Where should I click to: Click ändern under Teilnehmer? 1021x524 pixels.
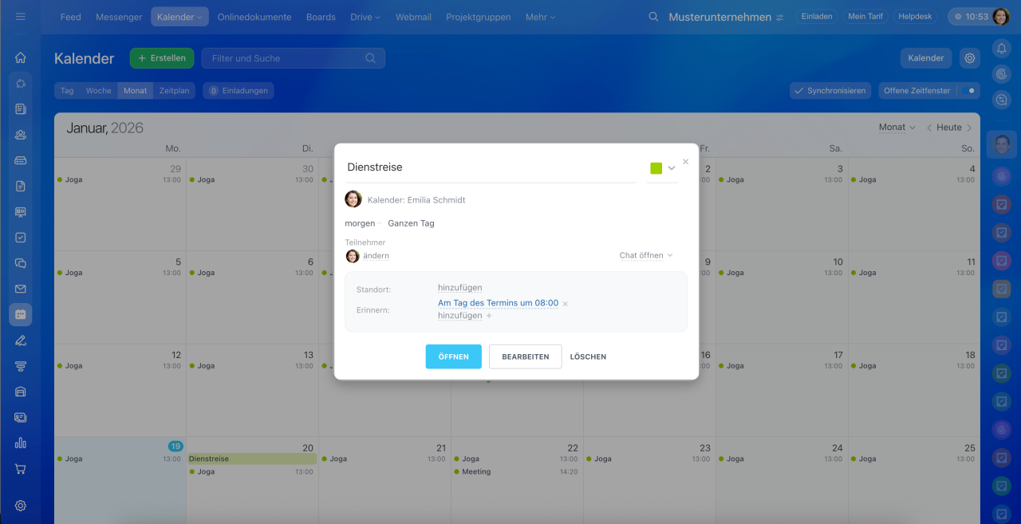tap(376, 256)
